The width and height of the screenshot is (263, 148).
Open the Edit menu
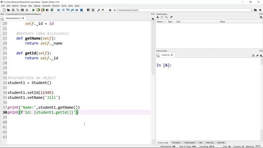coord(8,6)
